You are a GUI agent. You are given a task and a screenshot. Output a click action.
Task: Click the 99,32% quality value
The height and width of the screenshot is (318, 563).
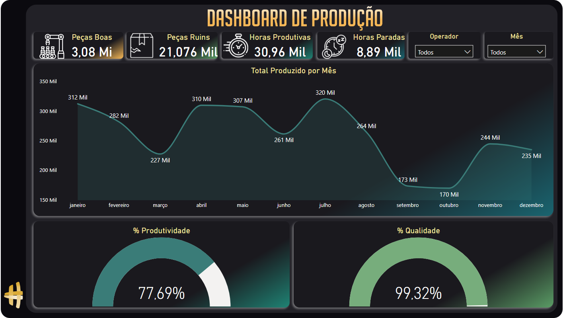(x=419, y=293)
